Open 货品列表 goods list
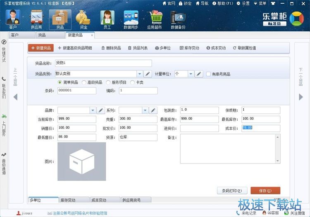 point(138,48)
